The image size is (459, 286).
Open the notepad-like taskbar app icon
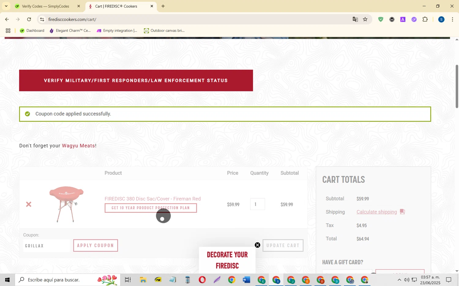(x=173, y=280)
